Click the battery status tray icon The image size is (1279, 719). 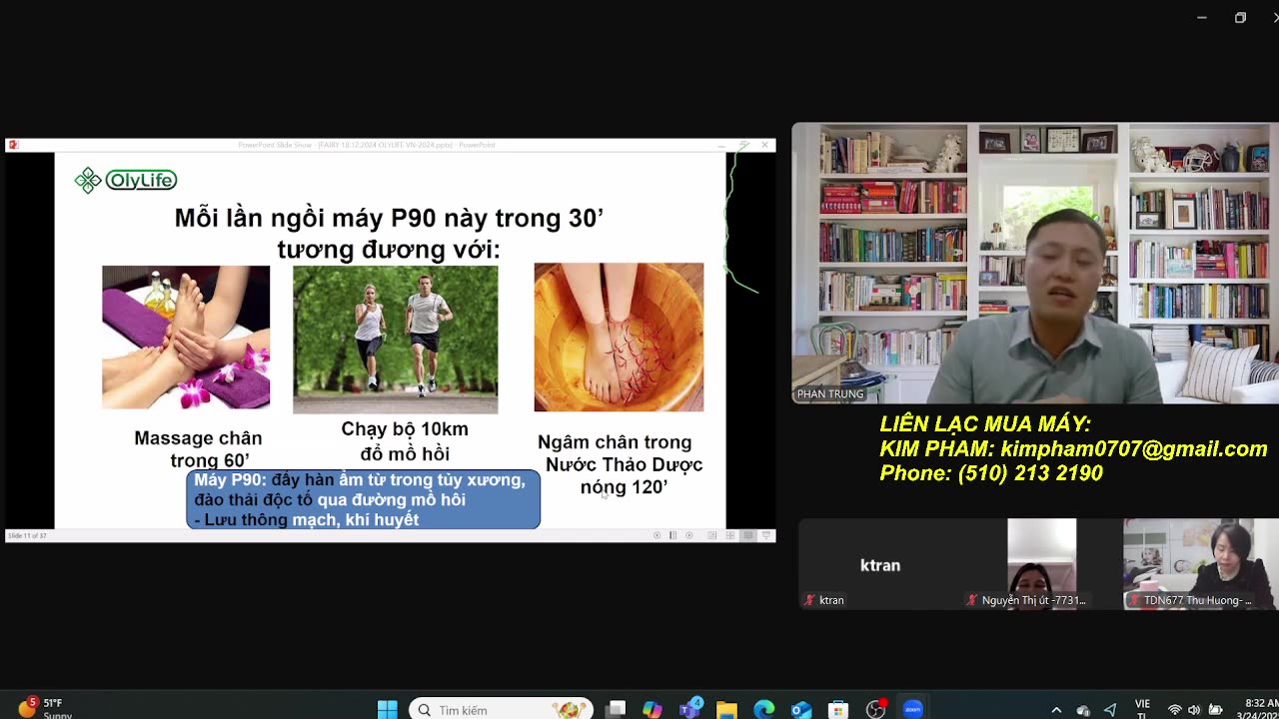(x=1215, y=710)
